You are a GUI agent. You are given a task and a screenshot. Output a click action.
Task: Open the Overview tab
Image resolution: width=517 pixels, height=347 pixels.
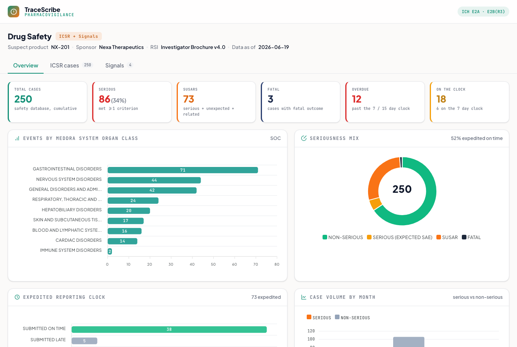tap(25, 66)
